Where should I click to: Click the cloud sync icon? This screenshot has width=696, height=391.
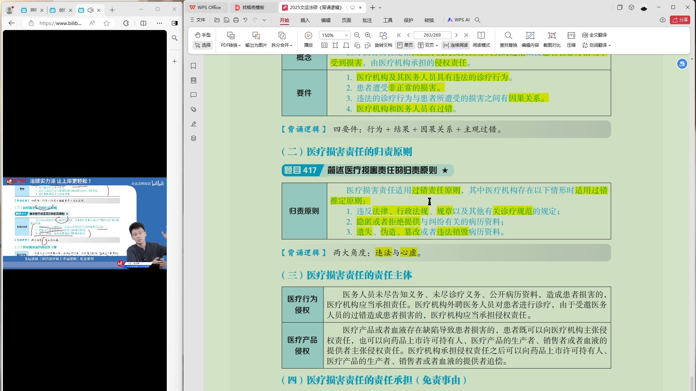pyautogui.click(x=663, y=20)
